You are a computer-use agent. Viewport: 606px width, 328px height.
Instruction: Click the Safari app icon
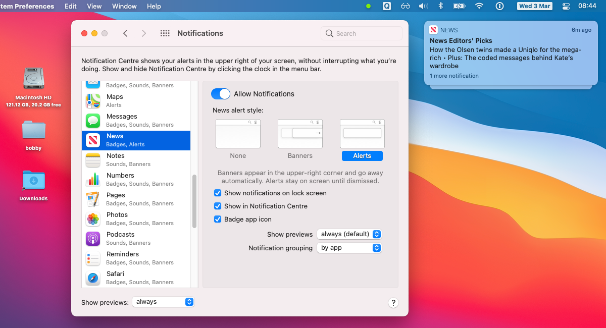click(x=93, y=278)
